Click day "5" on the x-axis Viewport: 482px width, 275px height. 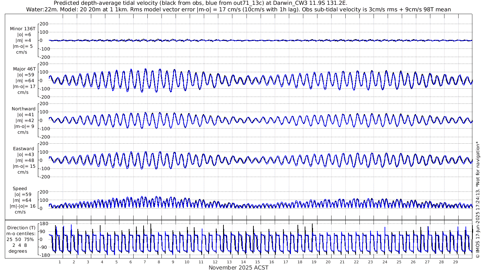(x=116, y=262)
